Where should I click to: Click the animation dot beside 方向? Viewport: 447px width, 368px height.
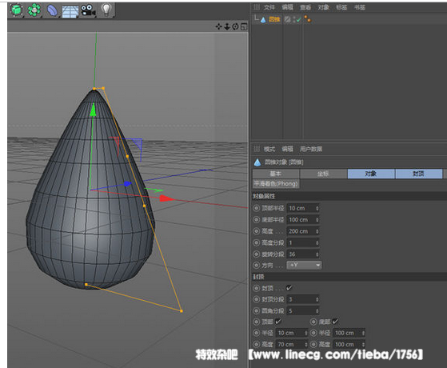(256, 265)
